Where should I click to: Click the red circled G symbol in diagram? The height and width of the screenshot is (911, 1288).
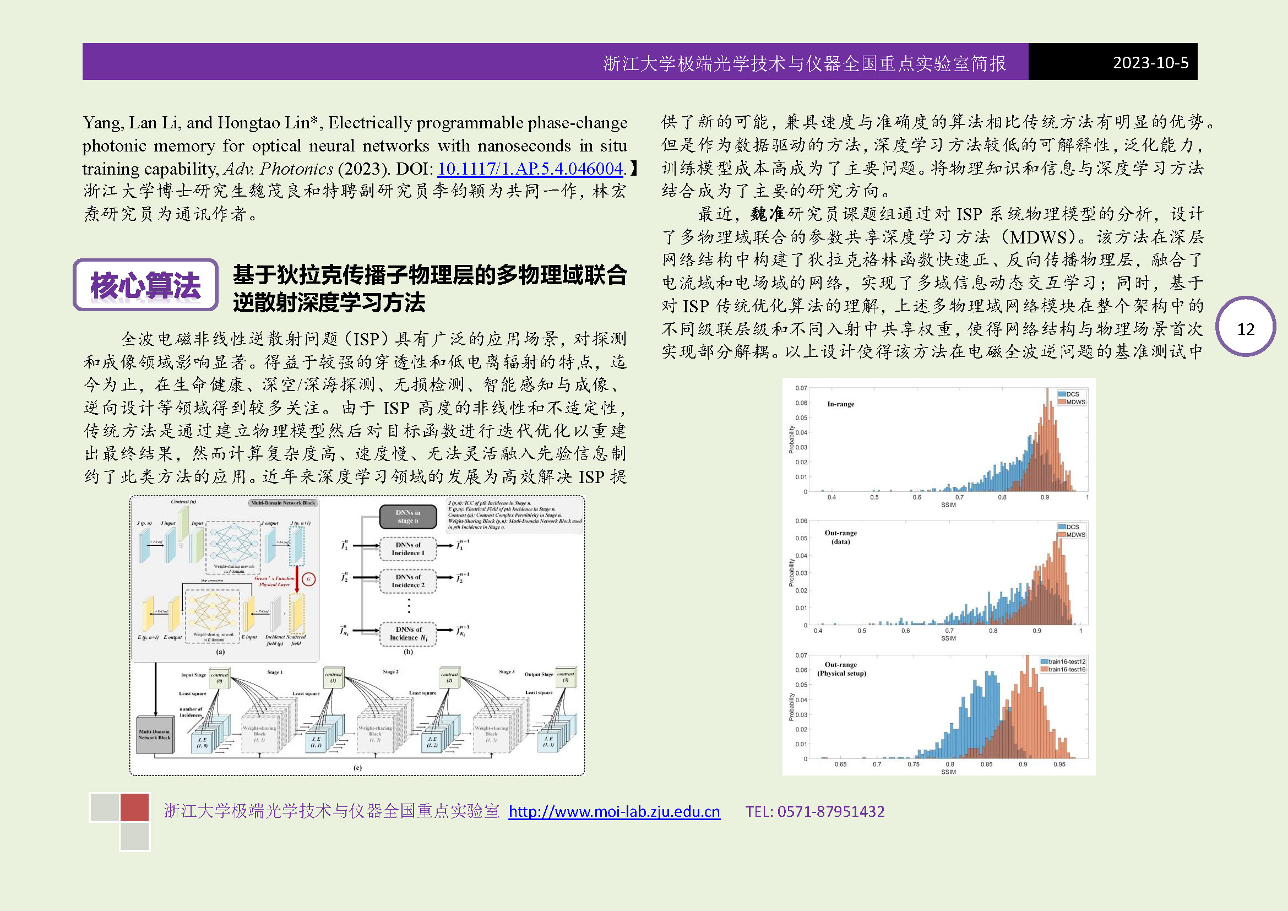click(308, 579)
